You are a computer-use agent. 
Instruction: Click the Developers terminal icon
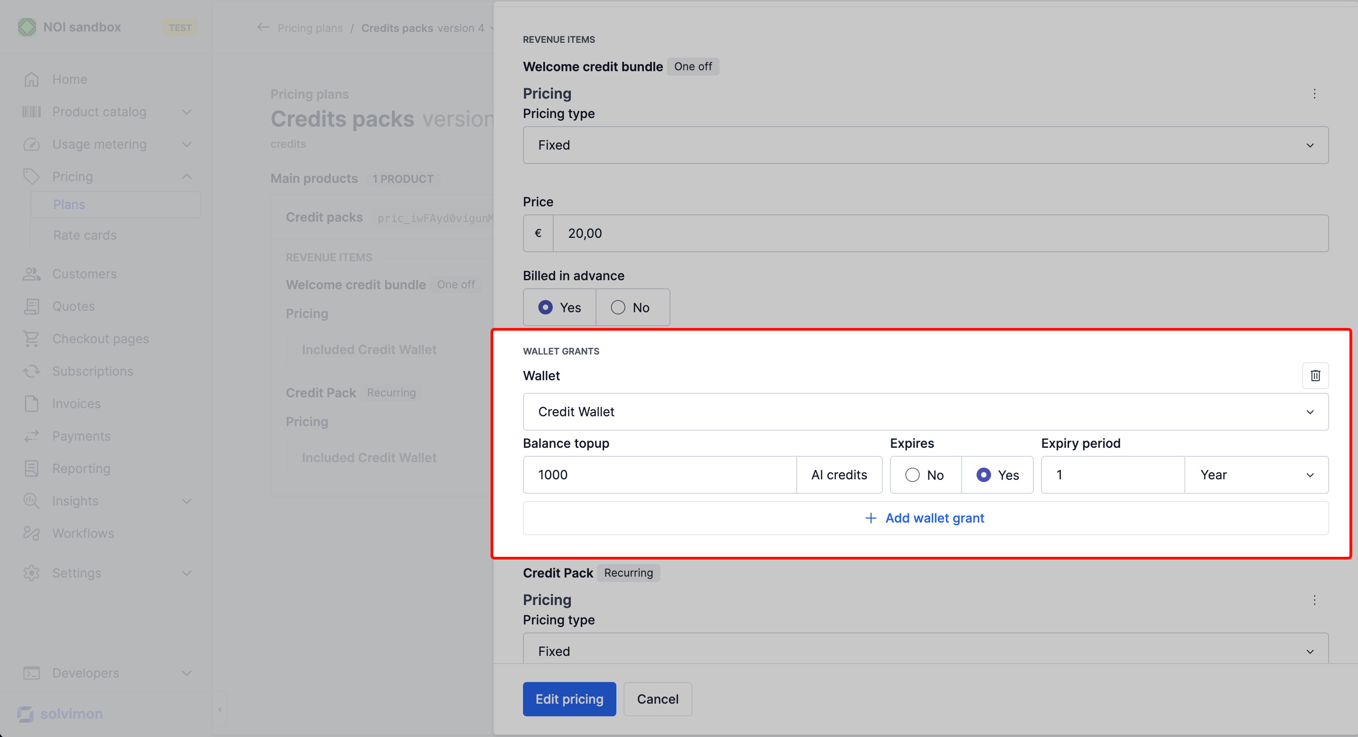[x=32, y=673]
